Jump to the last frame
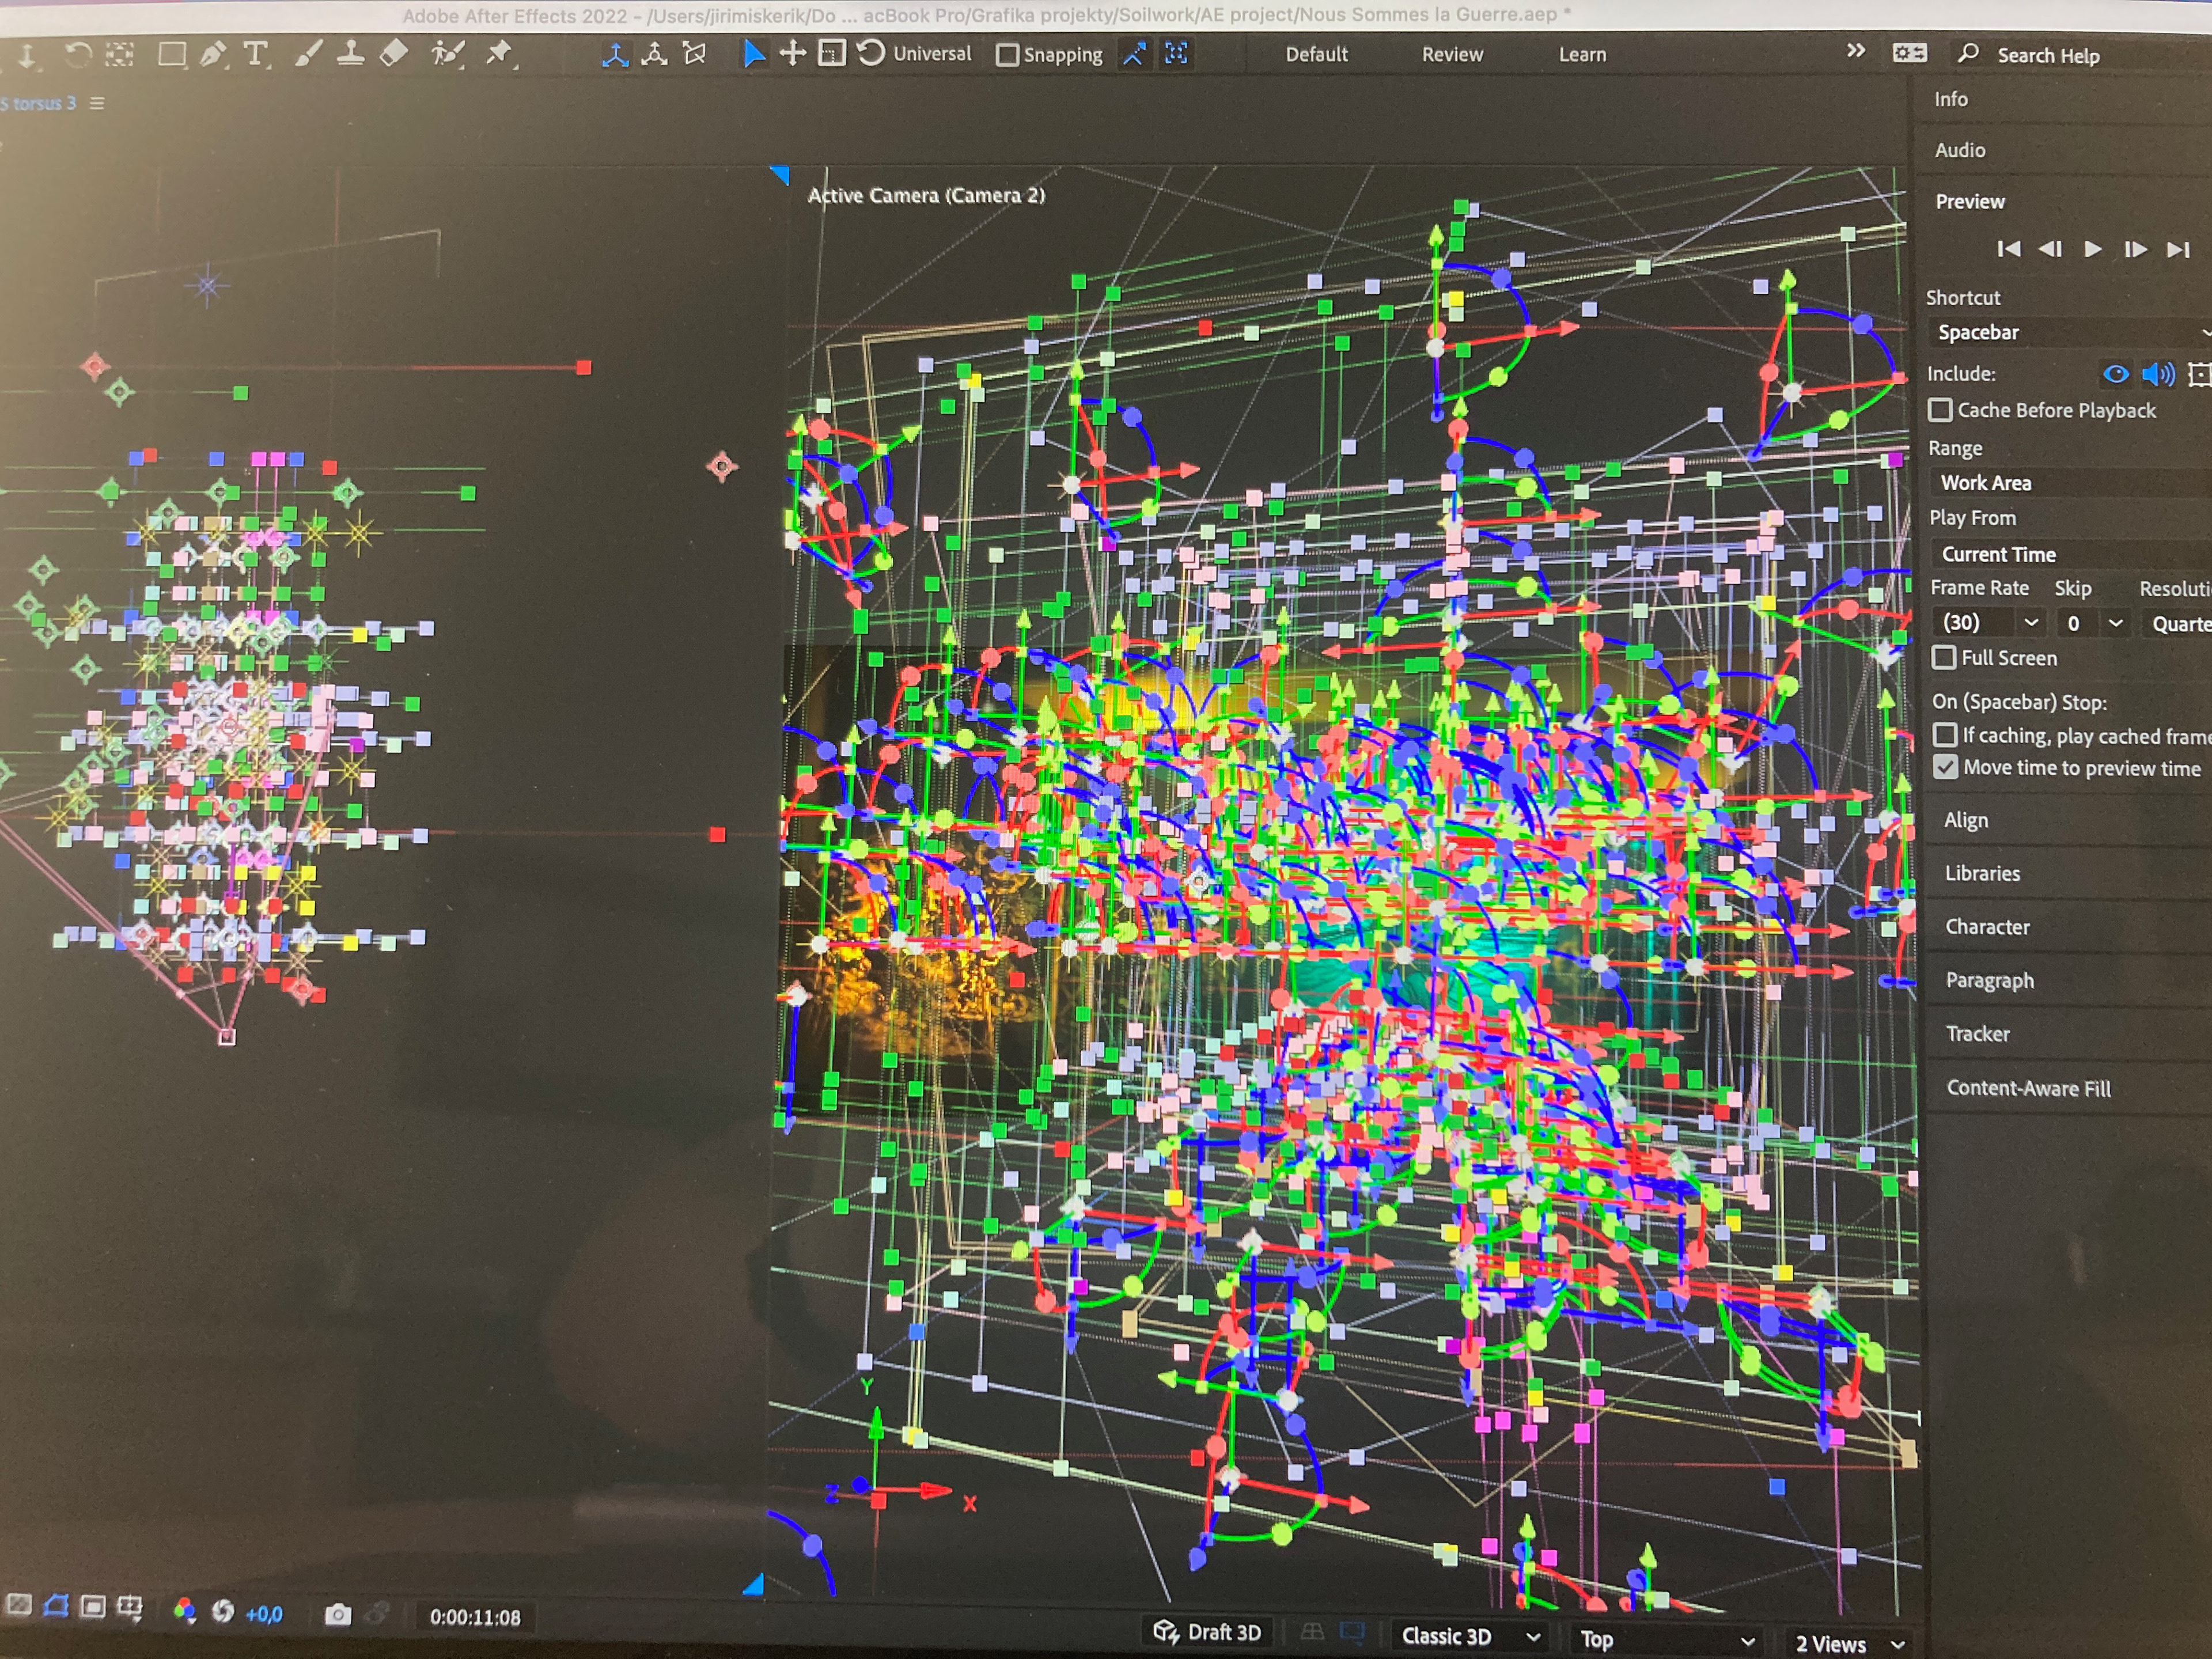 2178,249
